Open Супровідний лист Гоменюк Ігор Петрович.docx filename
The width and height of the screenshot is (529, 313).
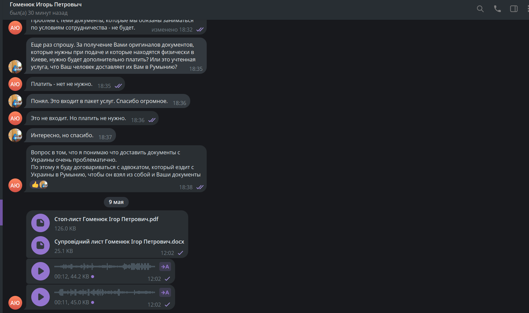pos(119,242)
